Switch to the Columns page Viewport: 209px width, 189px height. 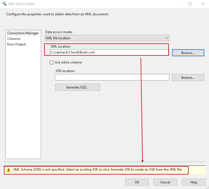tap(14, 39)
